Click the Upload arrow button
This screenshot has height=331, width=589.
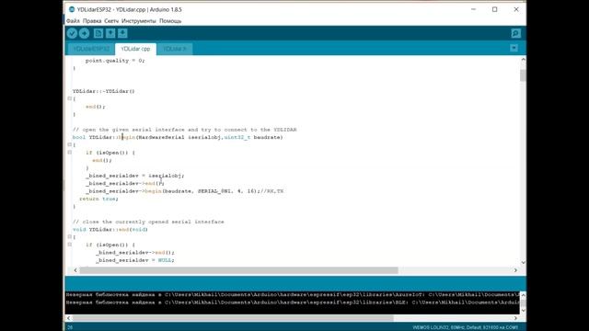pyautogui.click(x=84, y=33)
